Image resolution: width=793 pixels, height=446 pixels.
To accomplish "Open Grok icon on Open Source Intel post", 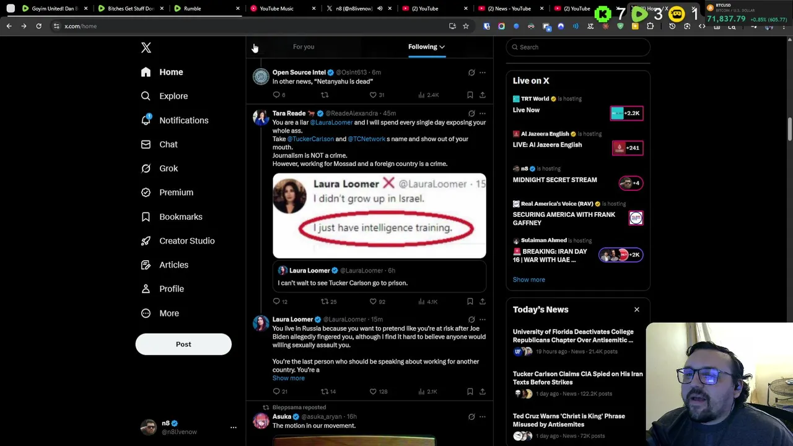I will 471,72.
